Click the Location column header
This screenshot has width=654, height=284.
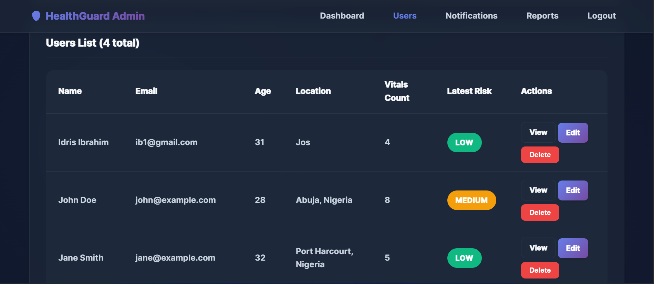pyautogui.click(x=313, y=91)
